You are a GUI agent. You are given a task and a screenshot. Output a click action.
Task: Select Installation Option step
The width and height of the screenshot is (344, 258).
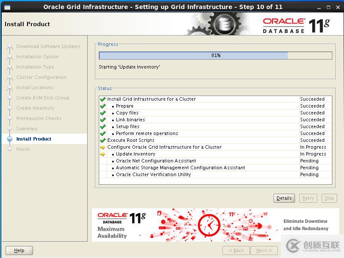[37, 57]
